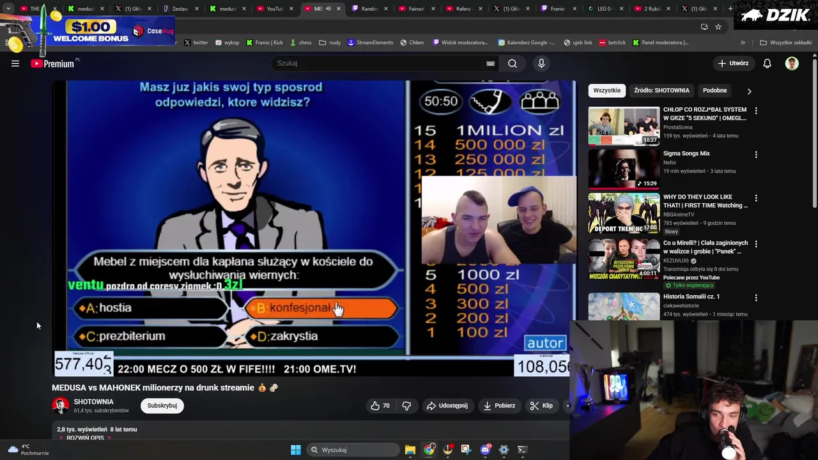Open more options for Historia Somalii video
The image size is (818, 460).
tap(756, 298)
